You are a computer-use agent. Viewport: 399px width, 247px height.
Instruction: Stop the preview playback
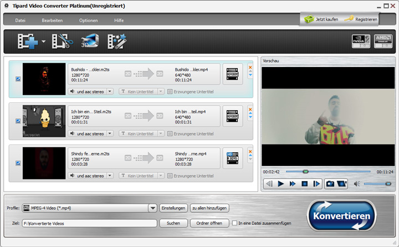304,183
